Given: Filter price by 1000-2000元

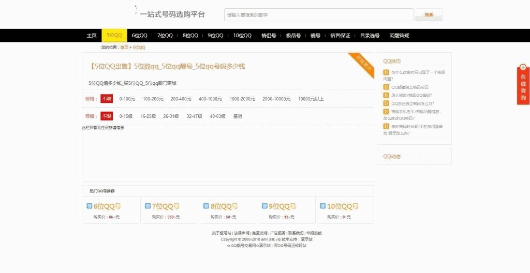Looking at the screenshot, I should pyautogui.click(x=242, y=99).
